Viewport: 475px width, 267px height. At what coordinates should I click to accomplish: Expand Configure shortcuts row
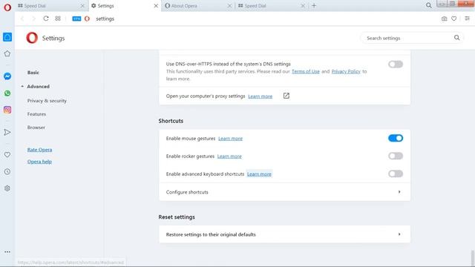point(284,192)
